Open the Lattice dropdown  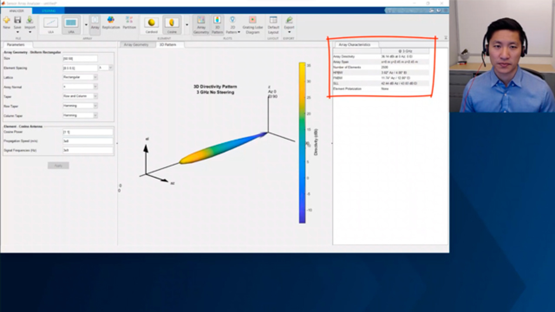click(x=80, y=77)
